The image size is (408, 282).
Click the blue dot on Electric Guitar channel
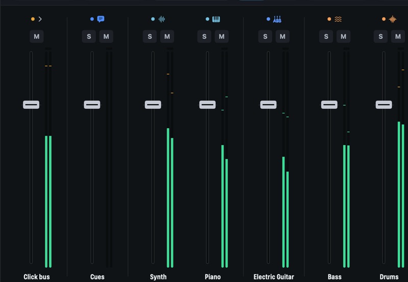268,19
